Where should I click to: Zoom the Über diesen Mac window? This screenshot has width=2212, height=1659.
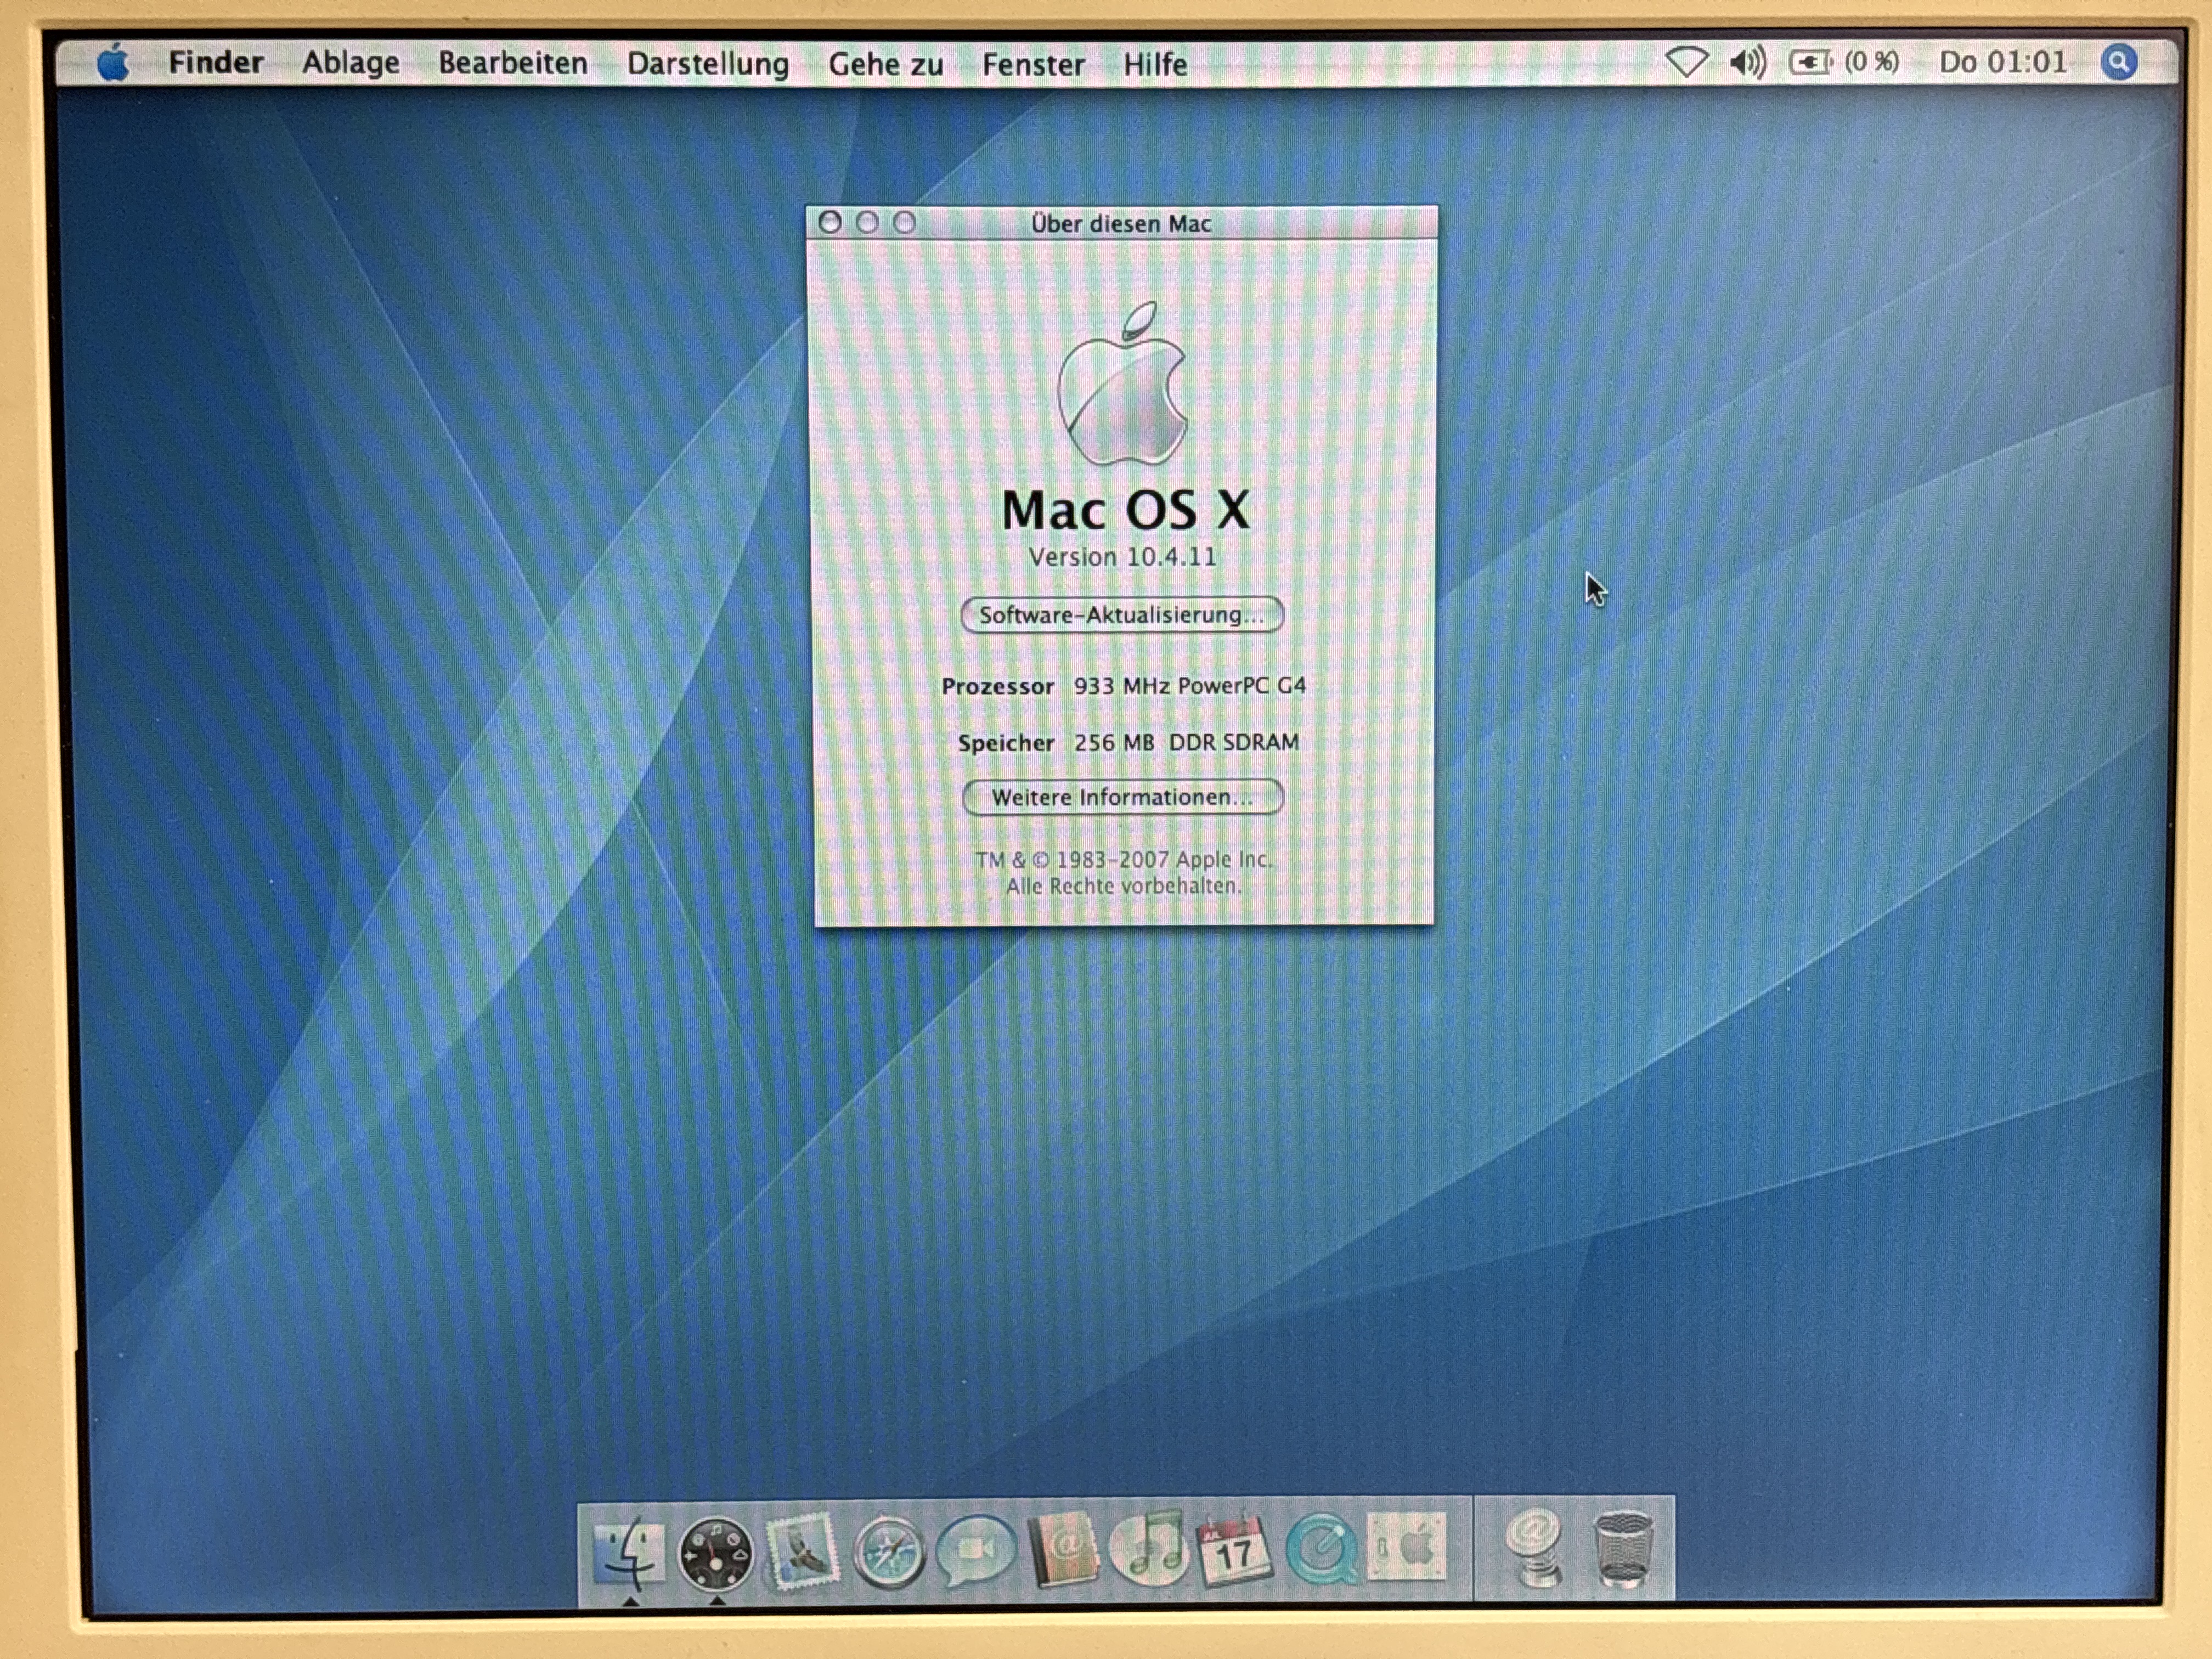point(904,222)
